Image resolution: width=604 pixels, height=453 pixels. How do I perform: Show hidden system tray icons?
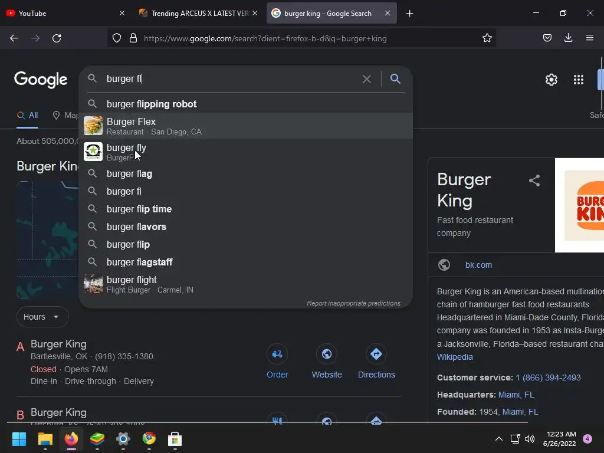pos(499,439)
